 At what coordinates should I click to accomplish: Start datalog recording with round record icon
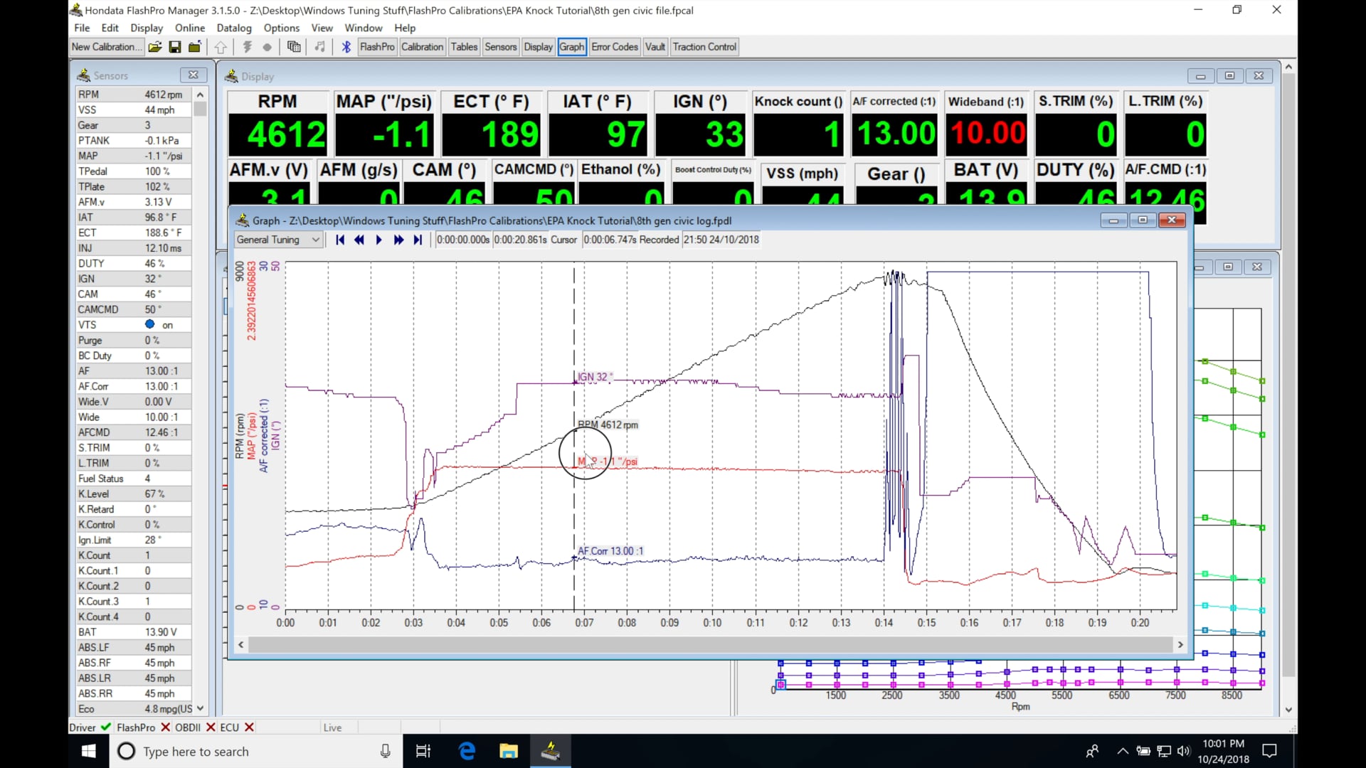pyautogui.click(x=268, y=47)
